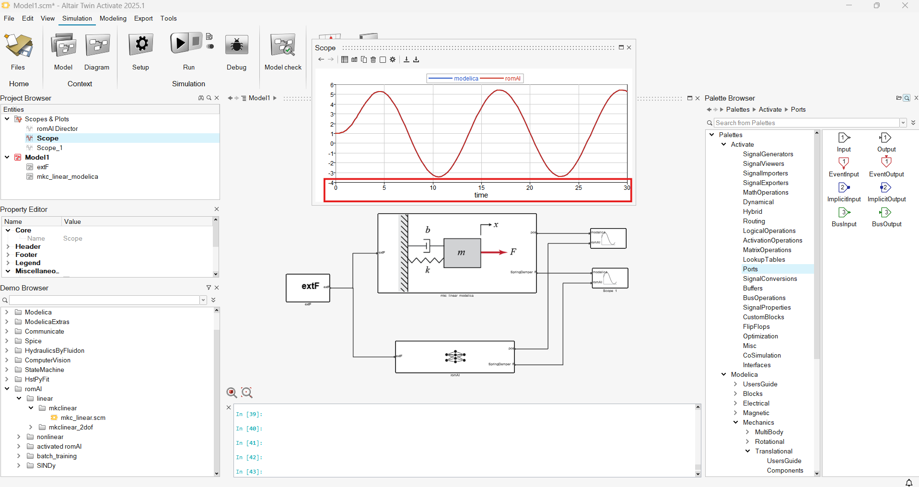Select the BusOutput port block
Screen dimensions: 919x487
(x=886, y=217)
